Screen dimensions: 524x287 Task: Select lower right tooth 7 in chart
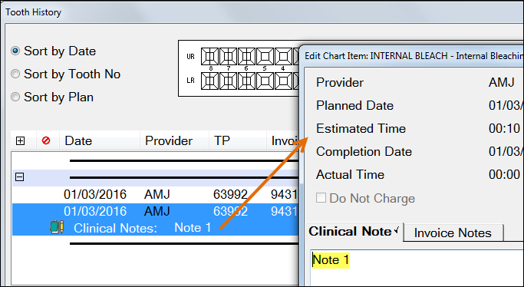coord(229,81)
